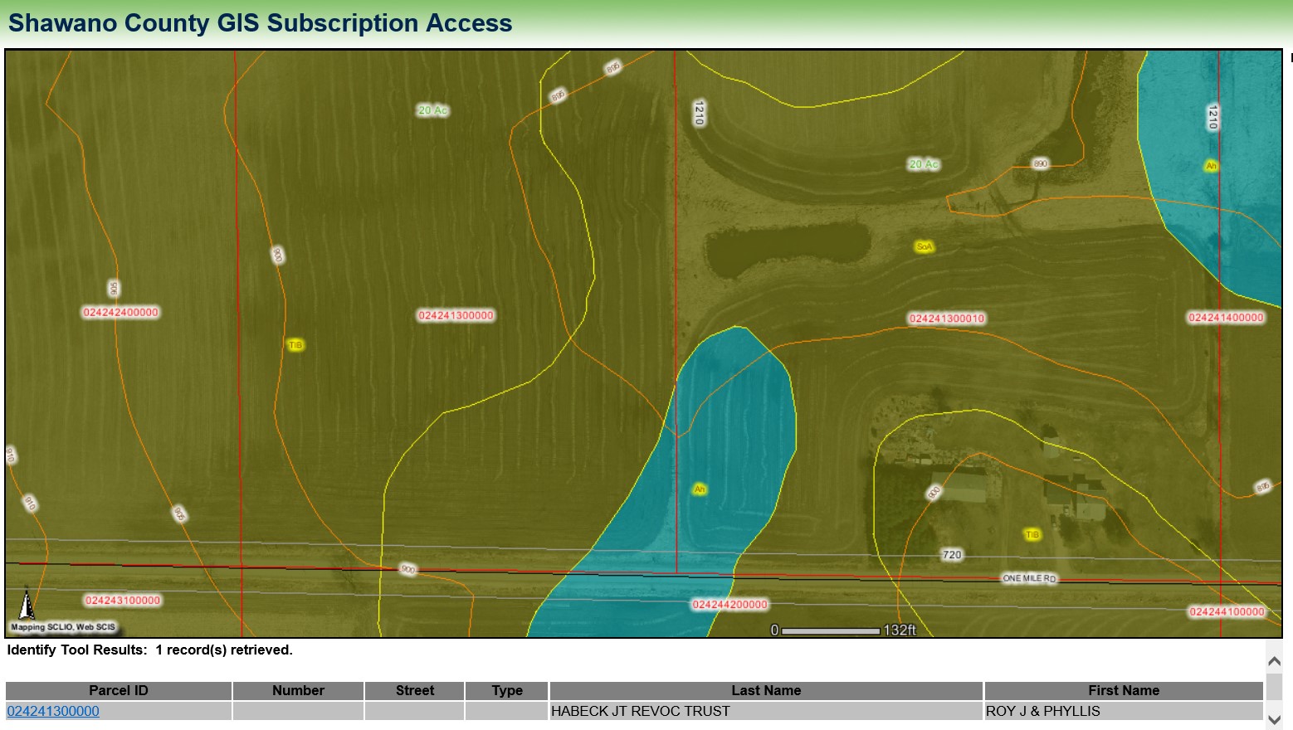Click the ONE MILE RD road label
Viewport: 1293px width, 730px height.
point(1029,578)
